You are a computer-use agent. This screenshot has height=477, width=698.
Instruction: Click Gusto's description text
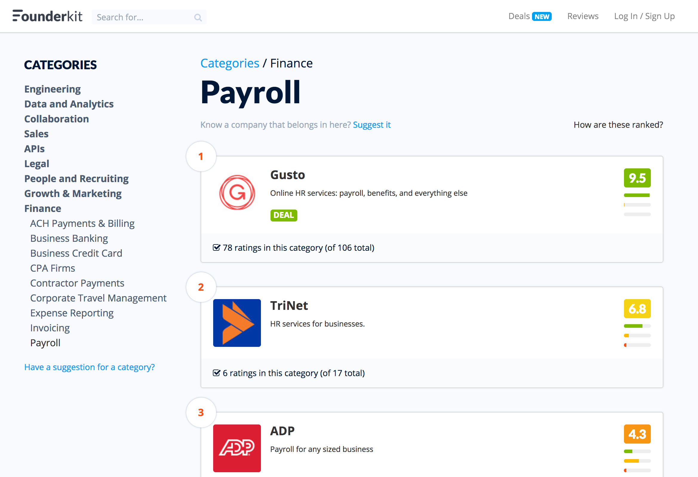pyautogui.click(x=368, y=193)
